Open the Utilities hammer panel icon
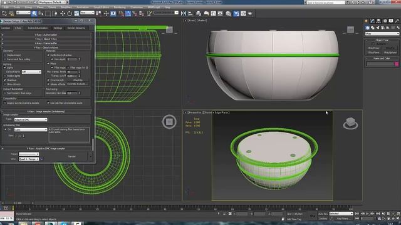401x225 pixels. tap(397, 21)
